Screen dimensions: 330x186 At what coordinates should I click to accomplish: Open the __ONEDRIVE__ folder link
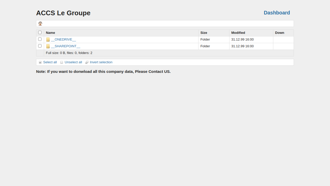point(63,40)
